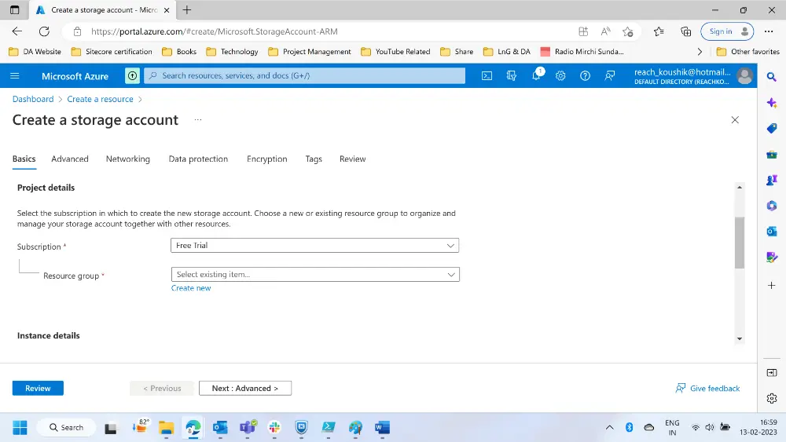Screen dimensions: 786x442
Task: Open the Edge sidebar shopping tag icon
Action: (x=772, y=128)
